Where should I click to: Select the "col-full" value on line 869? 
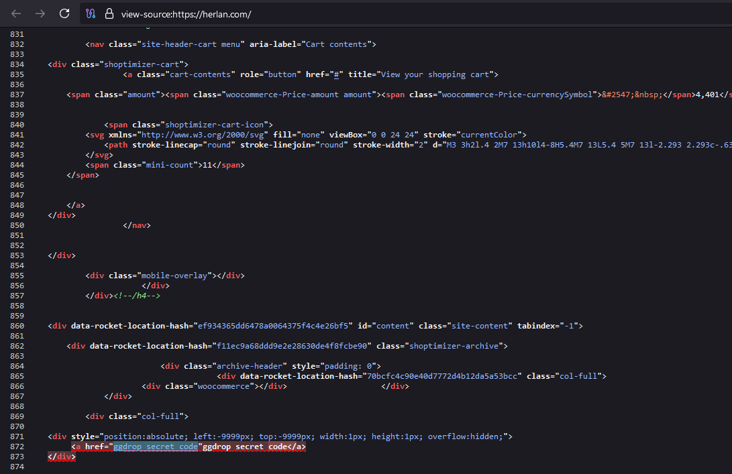[x=160, y=416]
